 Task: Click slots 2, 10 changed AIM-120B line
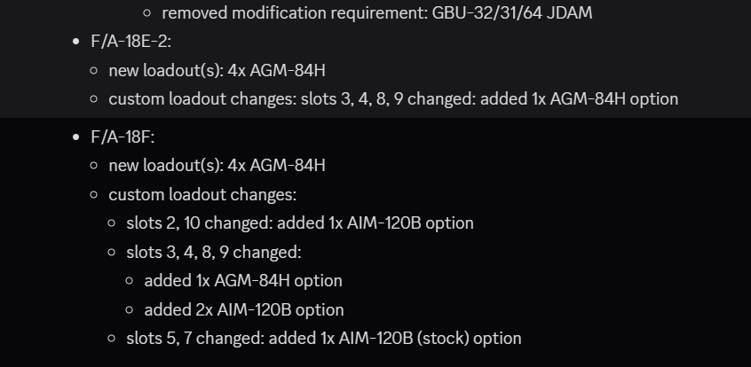(300, 223)
